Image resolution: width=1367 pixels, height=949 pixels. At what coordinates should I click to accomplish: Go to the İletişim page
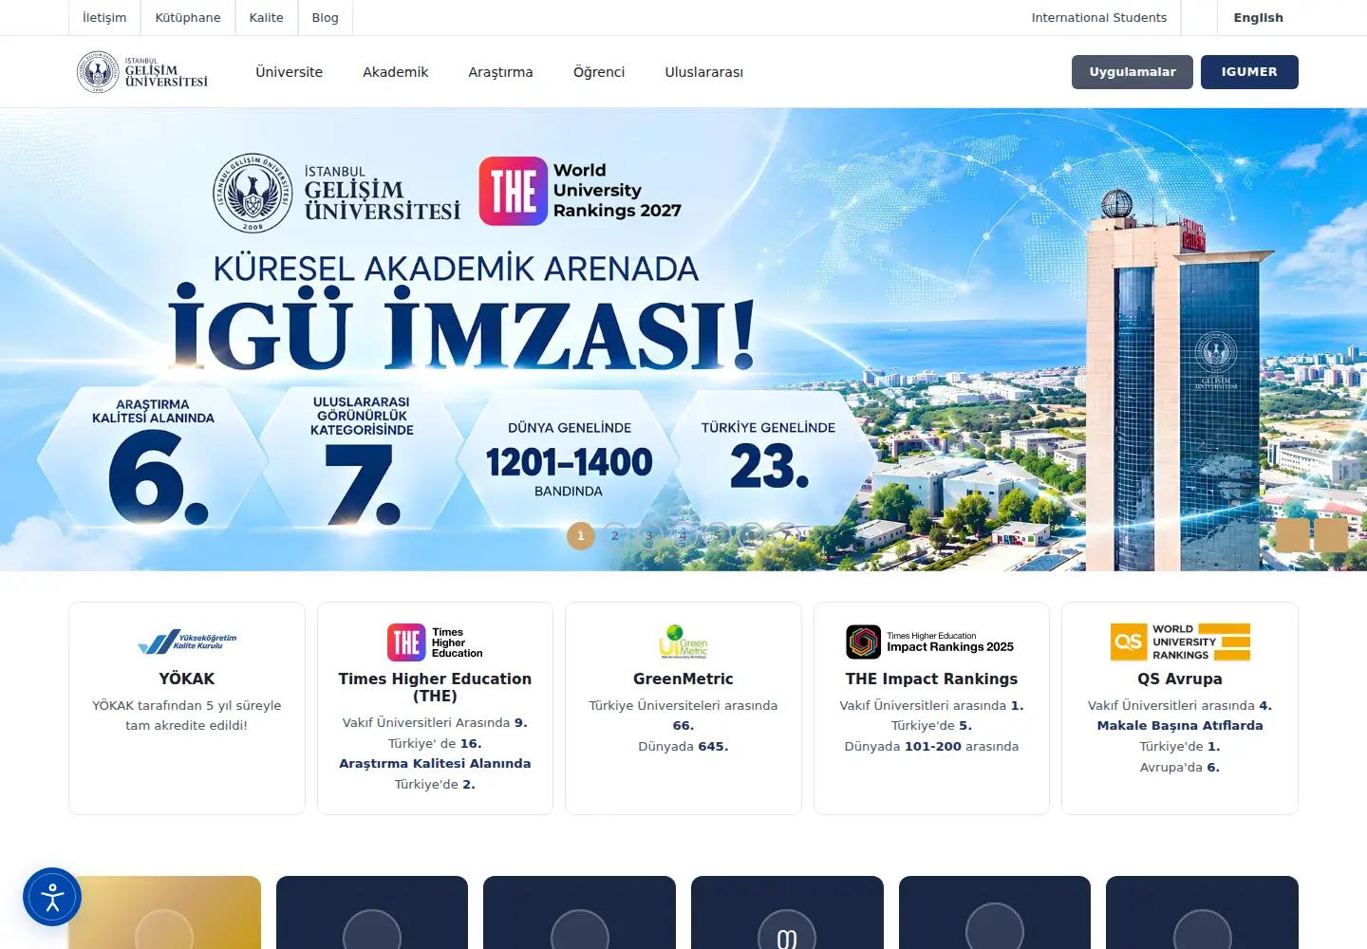pyautogui.click(x=104, y=18)
